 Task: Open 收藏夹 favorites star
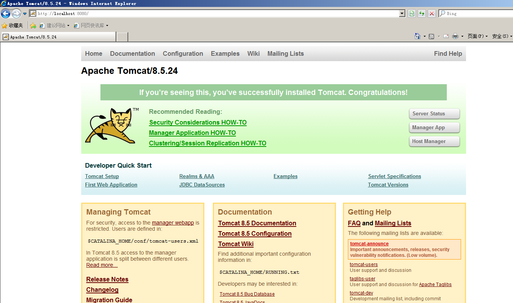click(13, 25)
